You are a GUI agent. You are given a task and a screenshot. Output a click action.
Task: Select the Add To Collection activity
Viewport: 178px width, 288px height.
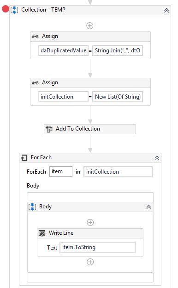[90, 129]
